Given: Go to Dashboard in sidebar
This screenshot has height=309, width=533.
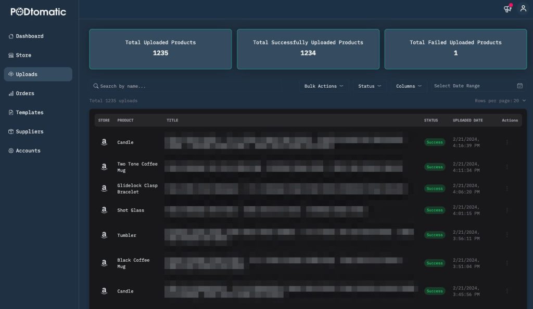Looking at the screenshot, I should point(30,36).
